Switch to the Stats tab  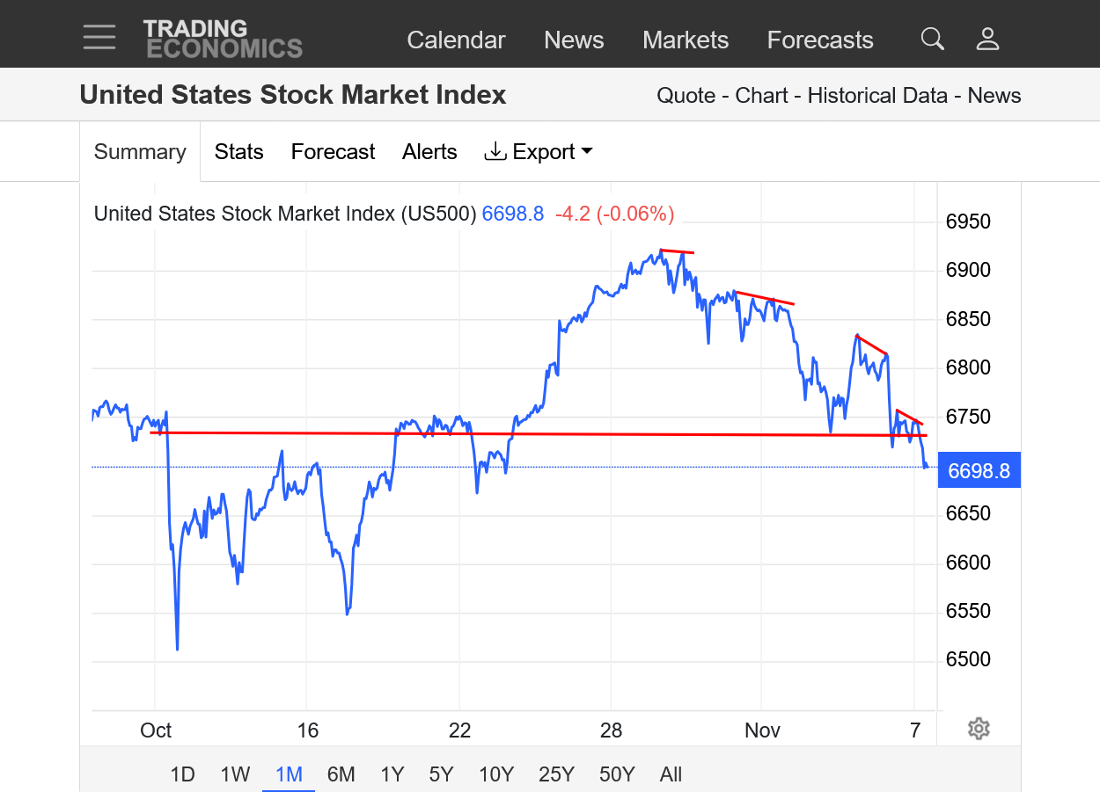click(x=238, y=152)
